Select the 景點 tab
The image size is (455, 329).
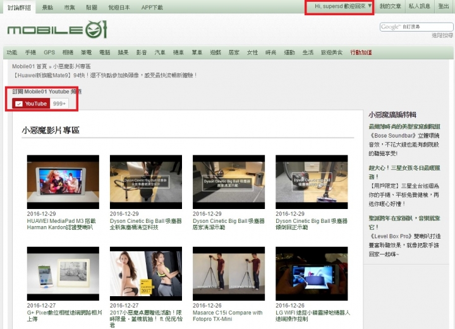[47, 8]
